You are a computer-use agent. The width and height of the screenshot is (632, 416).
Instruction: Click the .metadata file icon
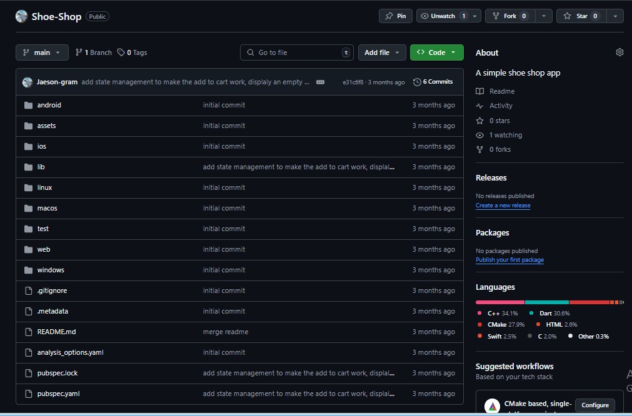28,311
